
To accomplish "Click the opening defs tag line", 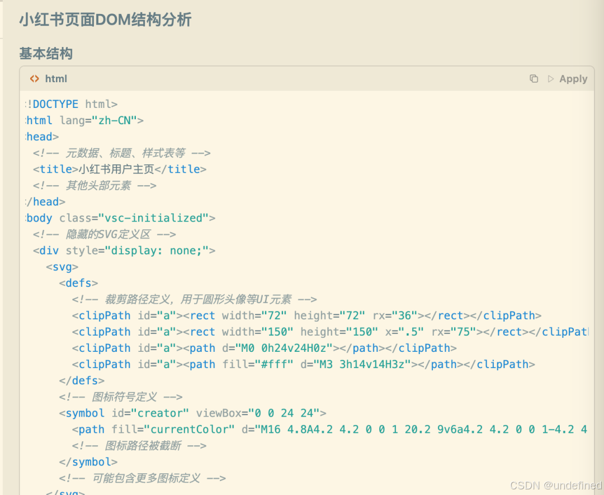I will click(79, 283).
